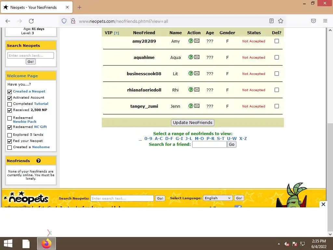Check delete box for rhianafaeriedoll
The height and width of the screenshot is (250, 333).
276,90
